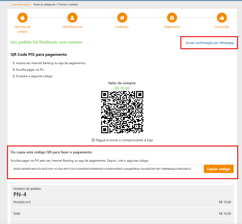The image size is (242, 224).
Task: Click the Conclusão step label
Action: pyautogui.click(x=222, y=27)
